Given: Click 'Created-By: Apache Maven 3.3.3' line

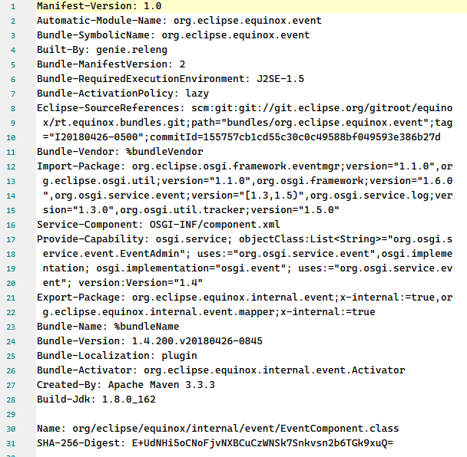Looking at the screenshot, I should pyautogui.click(x=126, y=385).
